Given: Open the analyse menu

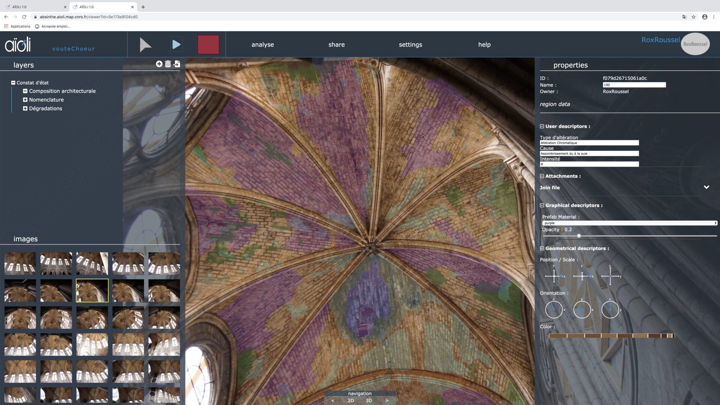Looking at the screenshot, I should click(262, 45).
